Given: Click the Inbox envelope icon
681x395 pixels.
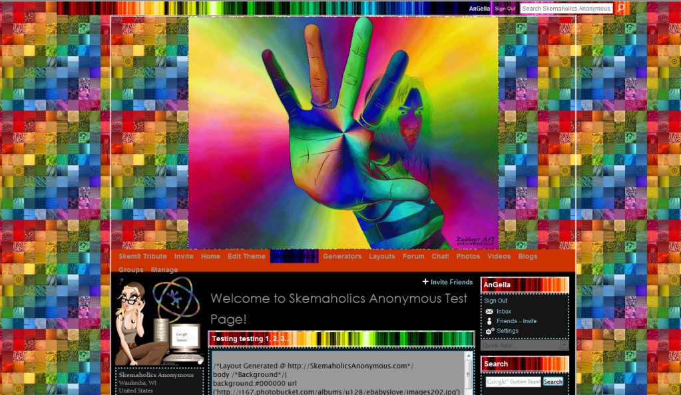Looking at the screenshot, I should (489, 312).
